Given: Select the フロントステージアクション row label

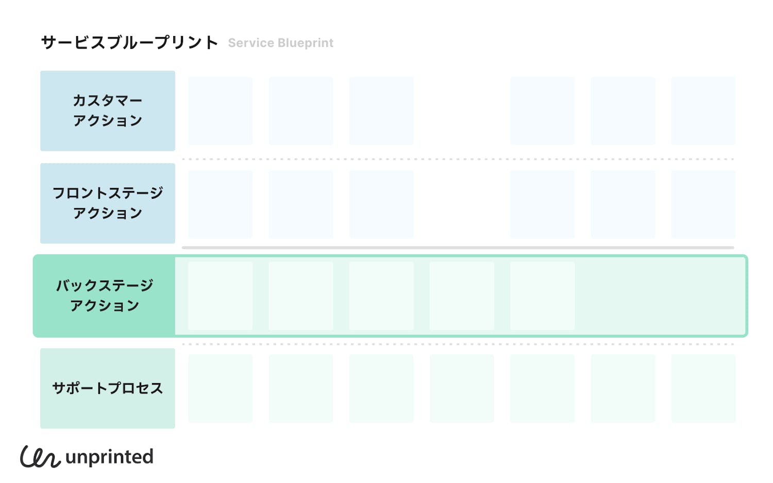Looking at the screenshot, I should click(108, 203).
